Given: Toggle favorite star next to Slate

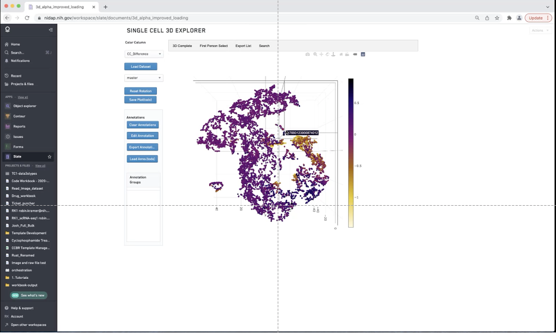Looking at the screenshot, I should pyautogui.click(x=49, y=156).
